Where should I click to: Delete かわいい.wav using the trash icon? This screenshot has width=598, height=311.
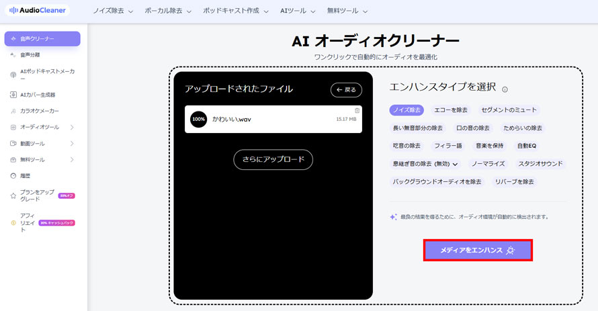click(x=357, y=111)
